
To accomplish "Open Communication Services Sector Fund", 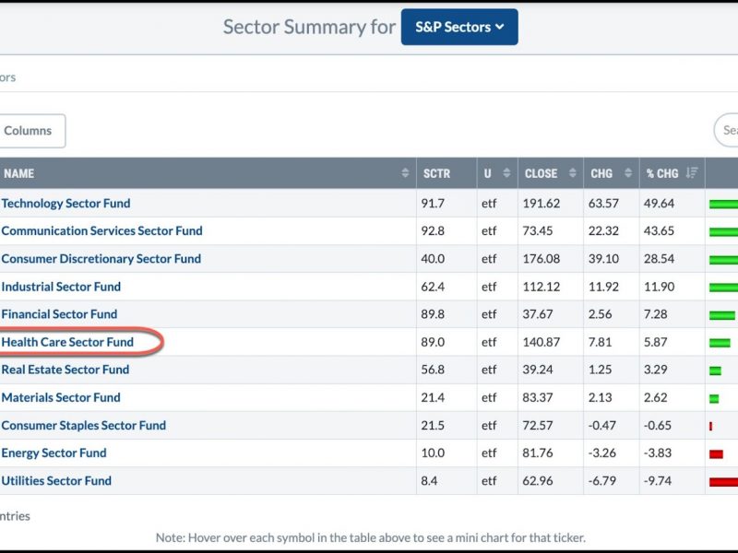I will pyautogui.click(x=101, y=231).
